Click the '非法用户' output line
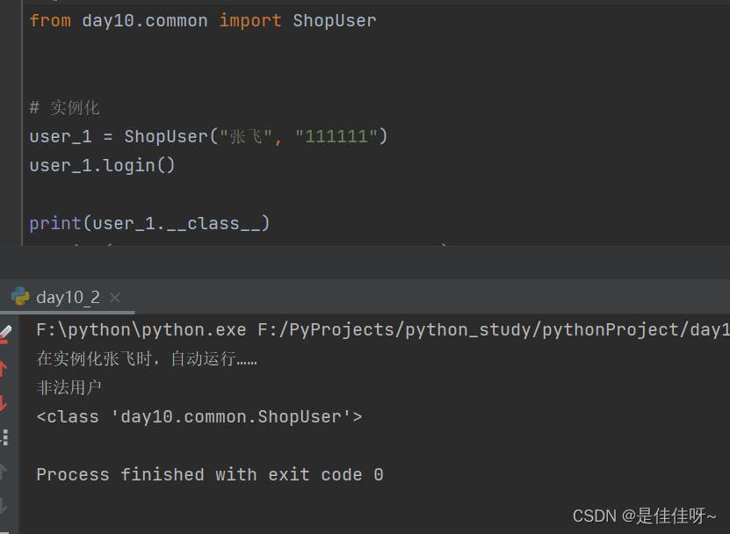The image size is (730, 534). click(69, 387)
